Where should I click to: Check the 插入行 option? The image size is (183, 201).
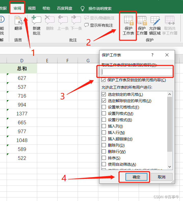[x=104, y=132]
